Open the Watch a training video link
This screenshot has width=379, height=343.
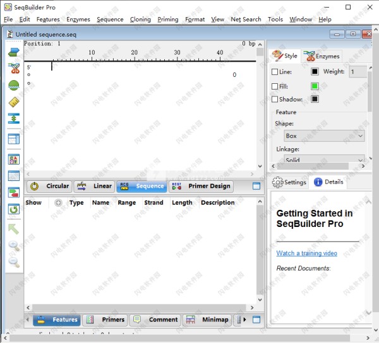pos(306,253)
